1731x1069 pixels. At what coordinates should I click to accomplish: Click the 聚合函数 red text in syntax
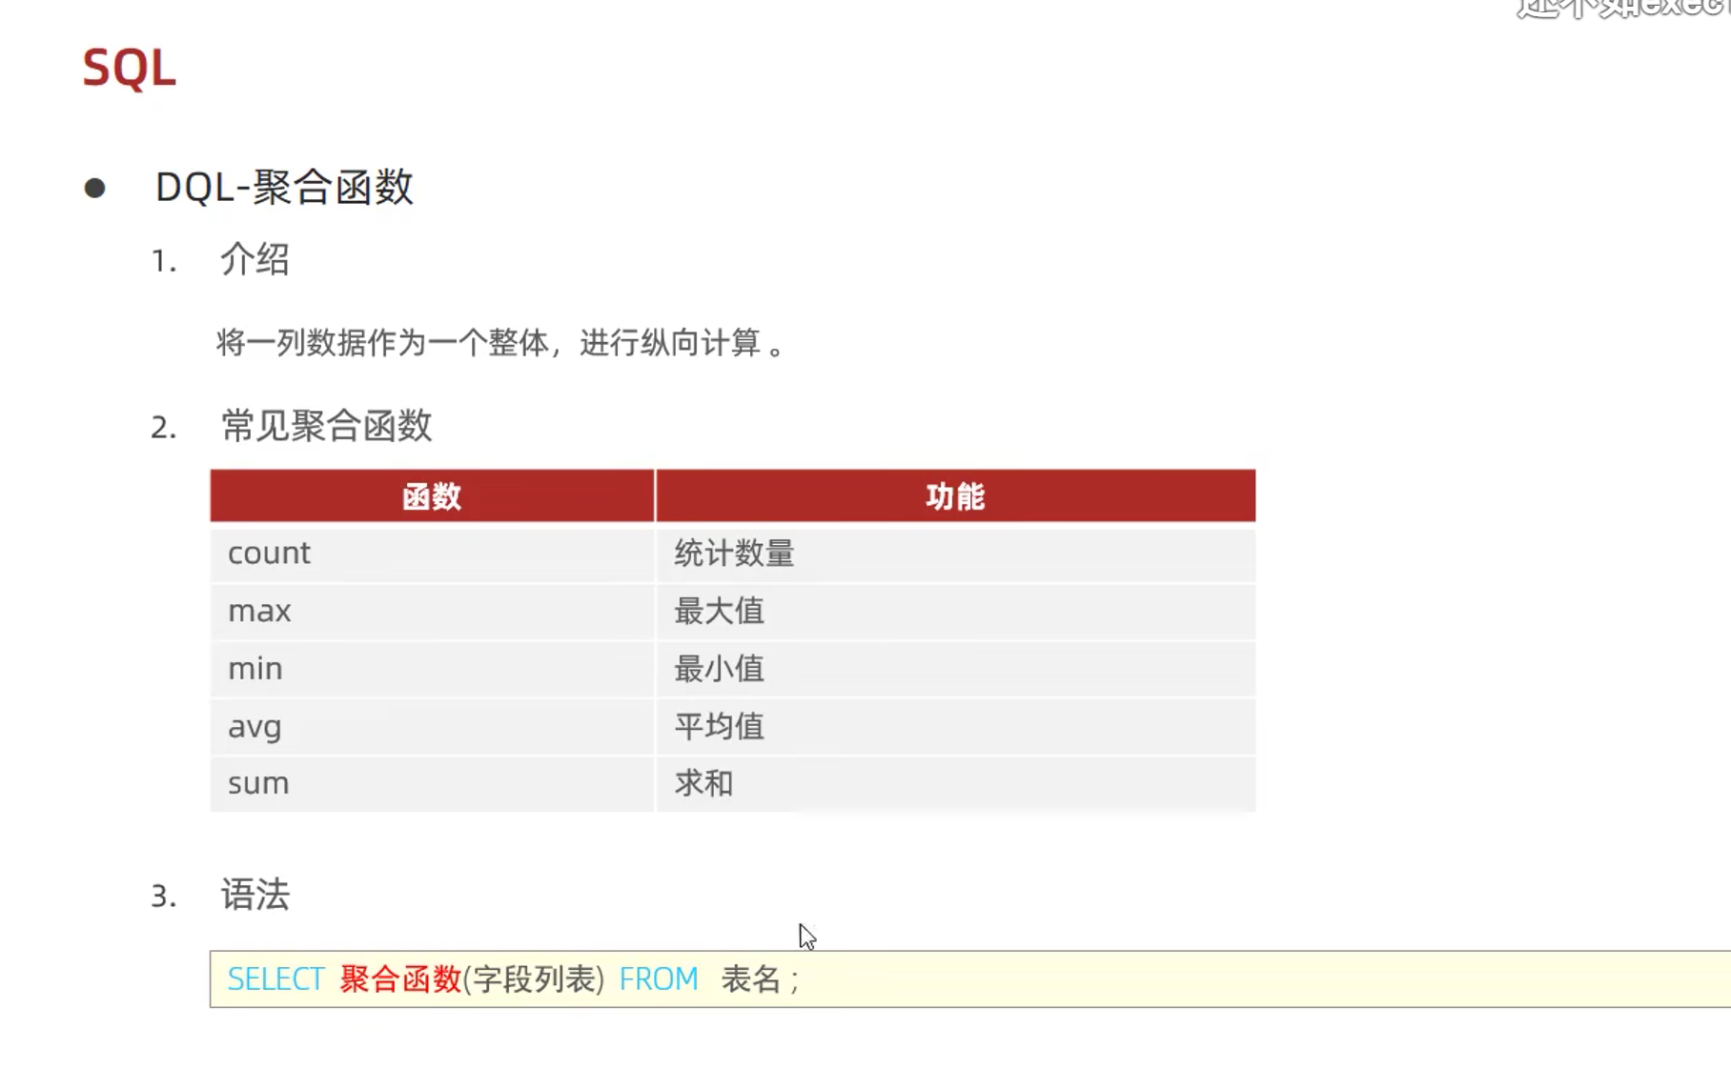pos(398,978)
